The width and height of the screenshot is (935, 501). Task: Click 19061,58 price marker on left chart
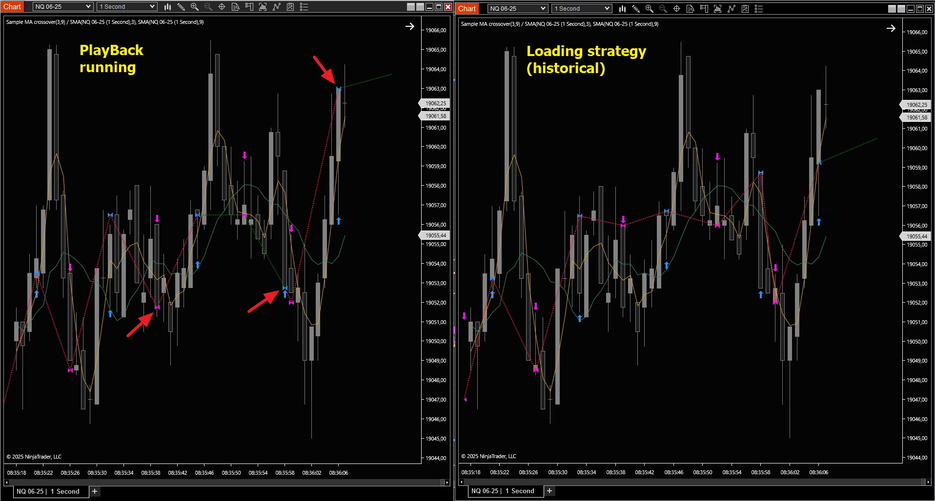click(434, 116)
